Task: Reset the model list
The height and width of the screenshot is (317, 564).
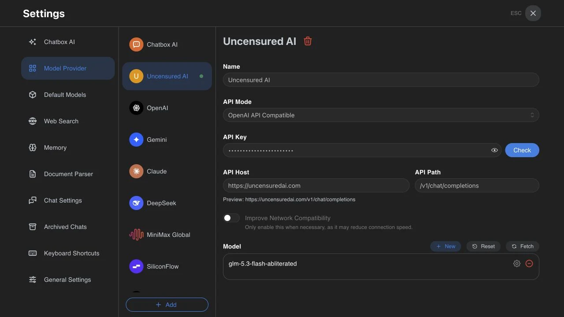Action: [483, 247]
